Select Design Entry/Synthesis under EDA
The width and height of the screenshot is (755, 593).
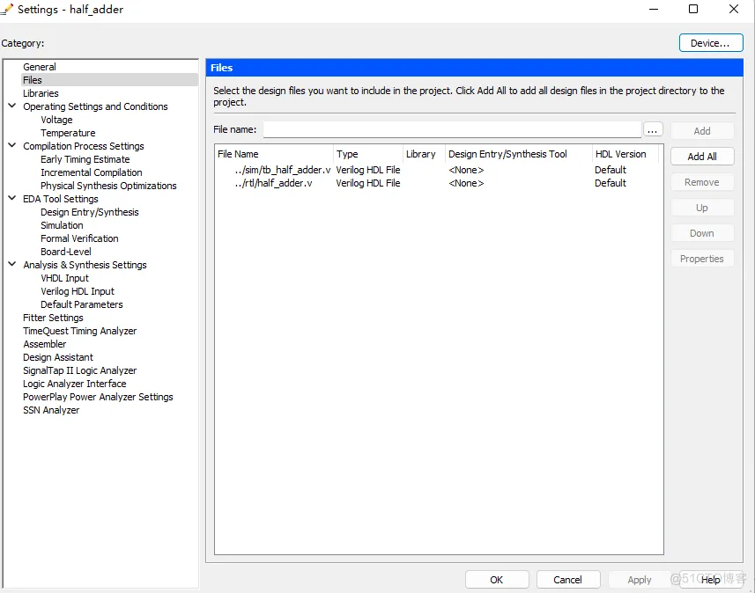tap(90, 212)
